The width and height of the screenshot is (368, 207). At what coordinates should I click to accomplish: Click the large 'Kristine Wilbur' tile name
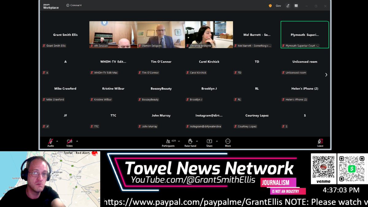(x=113, y=89)
